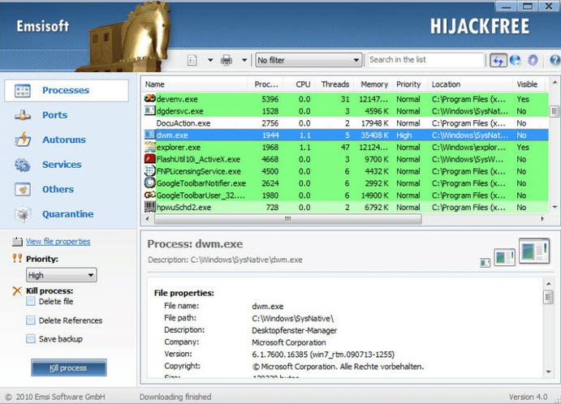
Task: Click the Autoruns lightning icon
Action: point(23,140)
